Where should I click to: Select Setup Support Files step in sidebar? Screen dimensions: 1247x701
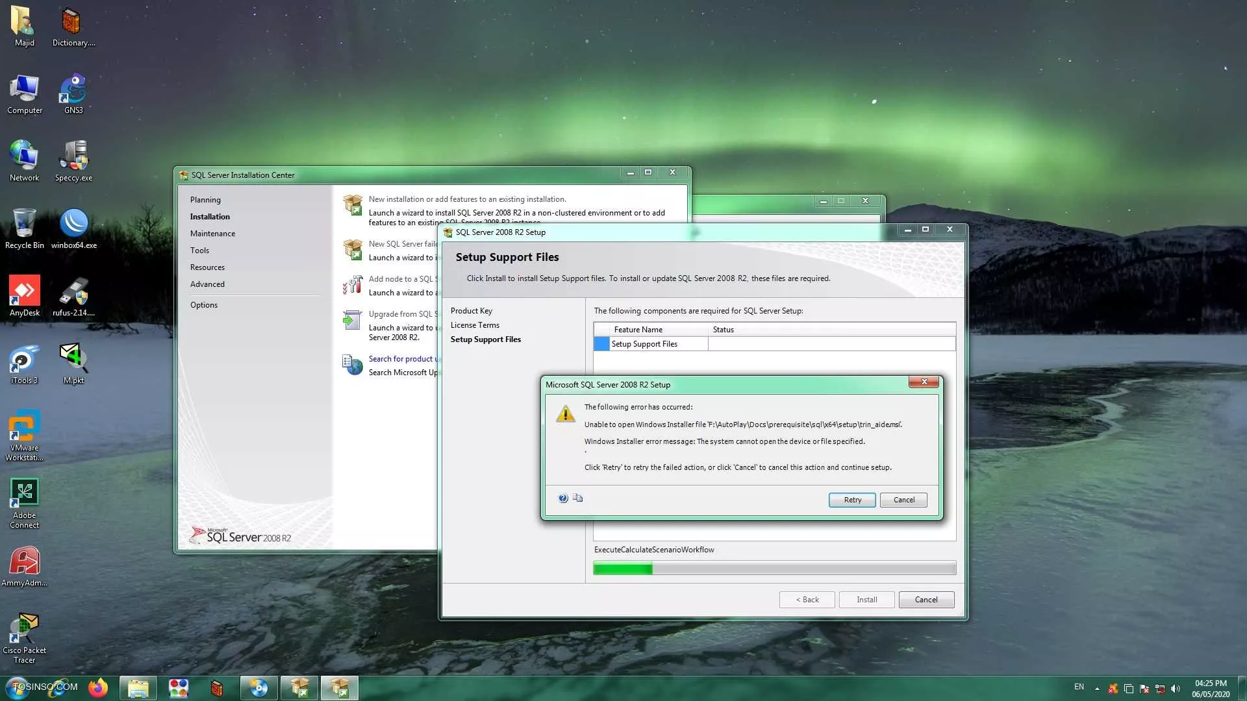[x=486, y=339]
